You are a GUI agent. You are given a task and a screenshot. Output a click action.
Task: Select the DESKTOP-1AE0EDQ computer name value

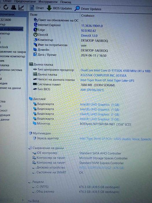coord(94,41)
